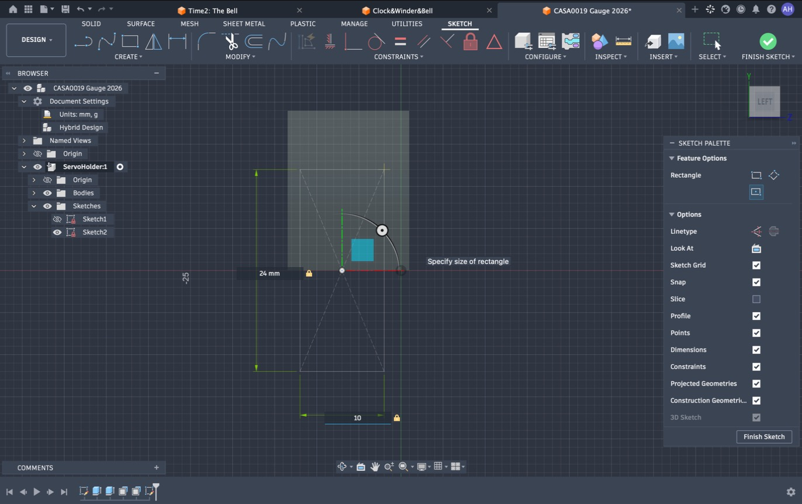The height and width of the screenshot is (504, 802).
Task: Apply the Perpendicular constraint
Action: pos(447,42)
